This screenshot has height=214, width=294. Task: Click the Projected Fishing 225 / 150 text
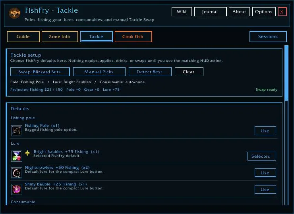point(37,90)
